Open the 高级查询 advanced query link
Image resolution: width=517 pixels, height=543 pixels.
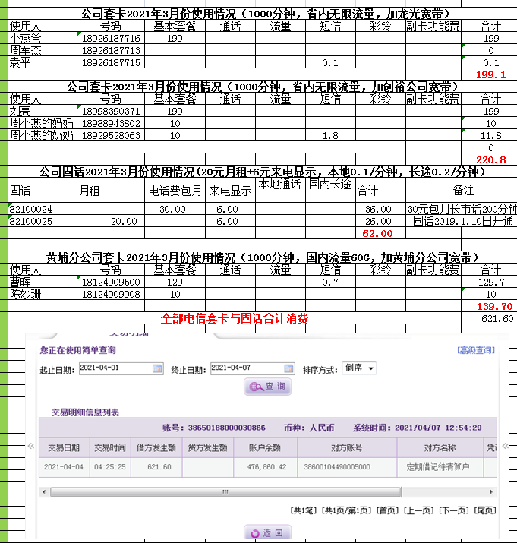coord(476,350)
